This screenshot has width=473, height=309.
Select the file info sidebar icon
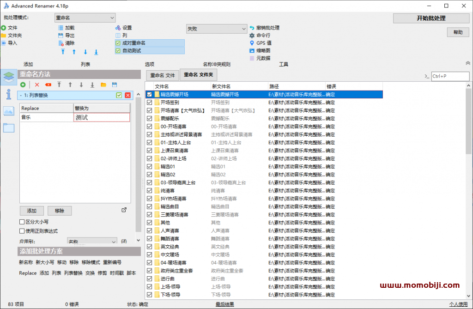coord(8,94)
